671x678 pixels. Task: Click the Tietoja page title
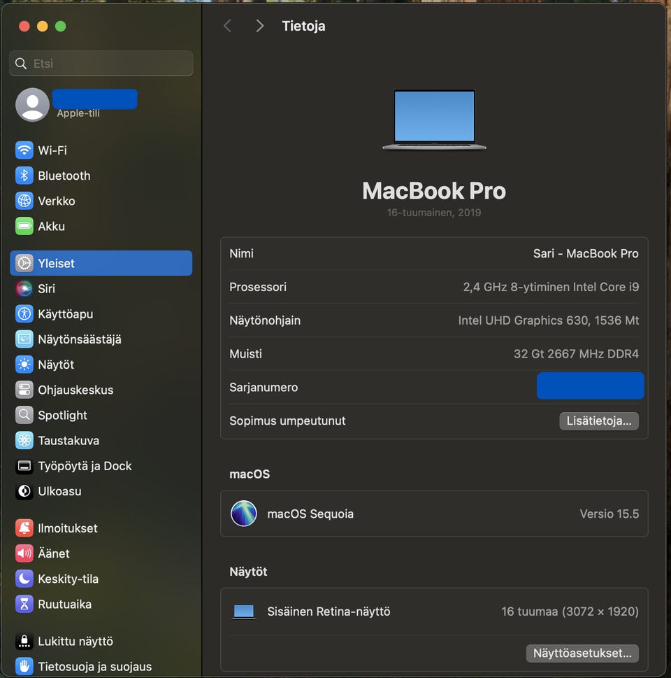click(303, 26)
